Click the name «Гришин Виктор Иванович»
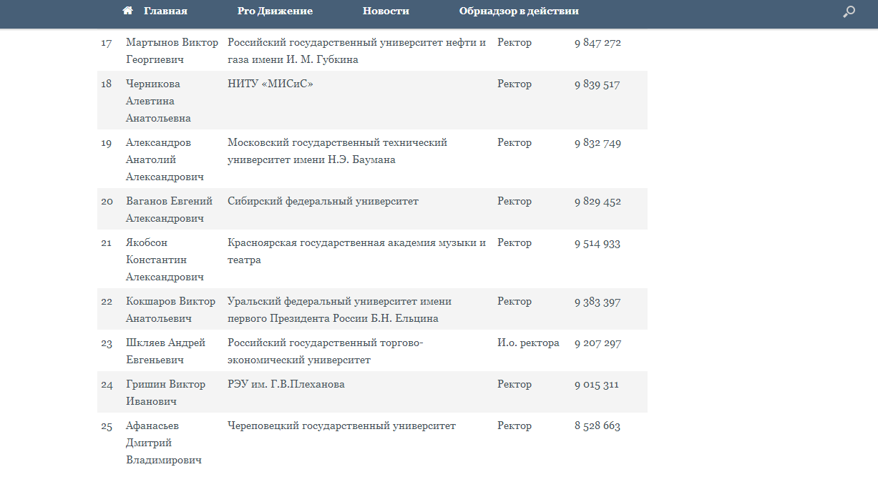 (165, 393)
